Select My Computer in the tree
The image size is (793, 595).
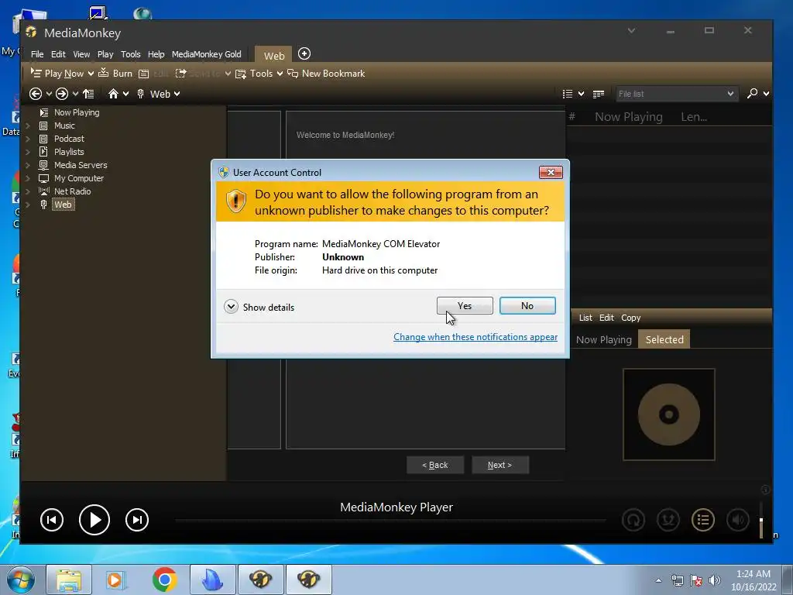pyautogui.click(x=78, y=178)
